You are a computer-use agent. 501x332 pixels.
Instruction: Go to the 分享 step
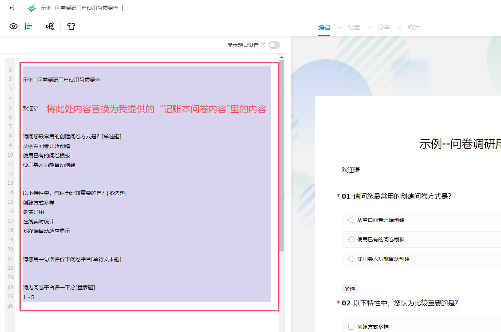384,27
